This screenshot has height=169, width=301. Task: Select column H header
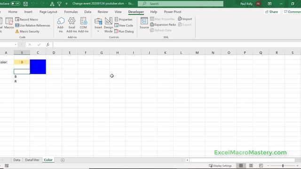coord(117,53)
